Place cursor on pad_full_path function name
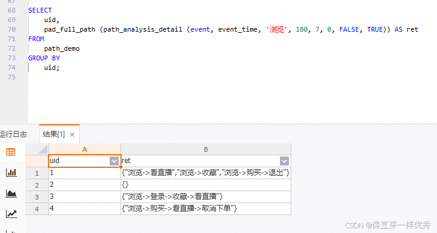Image resolution: width=437 pixels, height=233 pixels. [x=70, y=29]
